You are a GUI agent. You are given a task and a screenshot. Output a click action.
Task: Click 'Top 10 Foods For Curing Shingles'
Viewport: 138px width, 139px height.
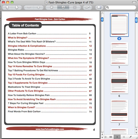[26, 74]
